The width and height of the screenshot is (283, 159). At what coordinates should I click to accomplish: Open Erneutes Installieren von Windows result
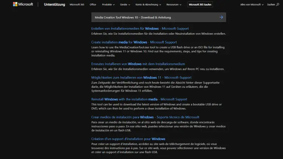138,64
